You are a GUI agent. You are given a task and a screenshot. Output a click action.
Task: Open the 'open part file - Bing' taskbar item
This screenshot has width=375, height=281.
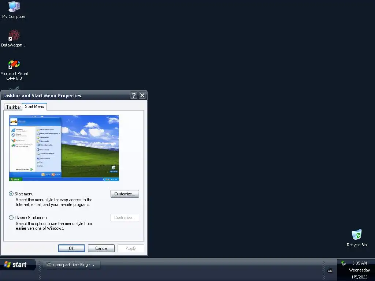tap(72, 265)
